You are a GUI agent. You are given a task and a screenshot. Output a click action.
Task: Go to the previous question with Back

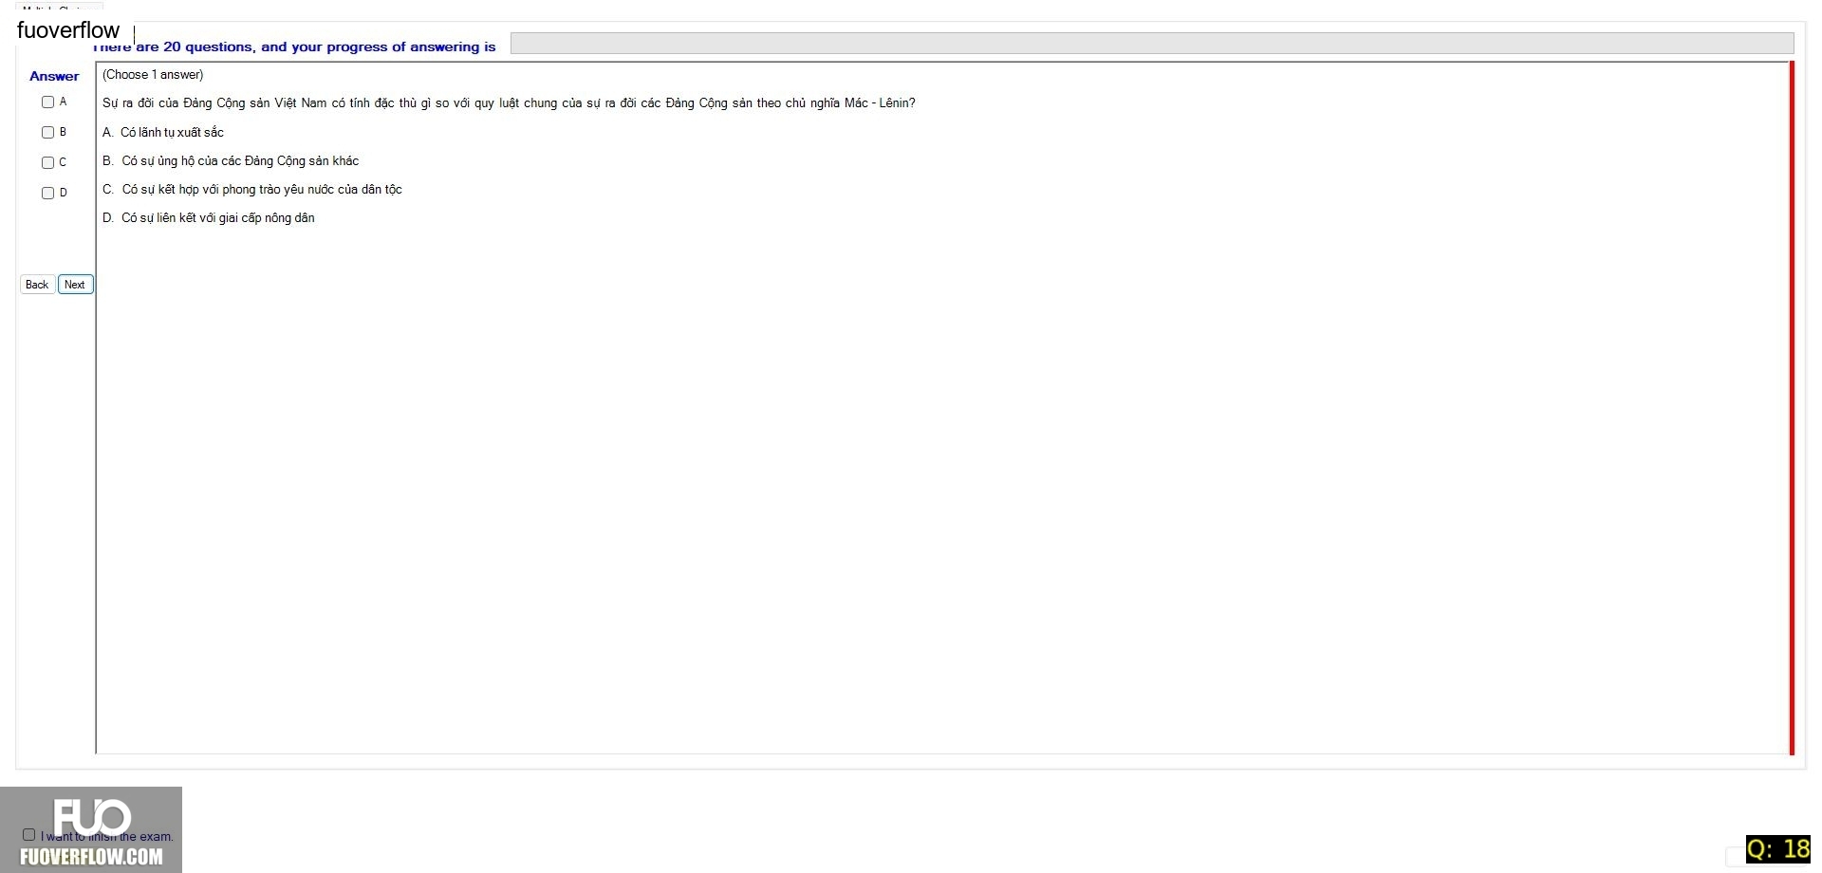pyautogui.click(x=37, y=285)
